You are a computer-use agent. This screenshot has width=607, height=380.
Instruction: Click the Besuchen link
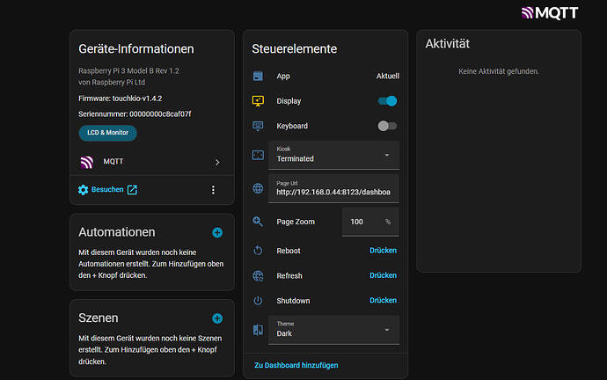(107, 190)
